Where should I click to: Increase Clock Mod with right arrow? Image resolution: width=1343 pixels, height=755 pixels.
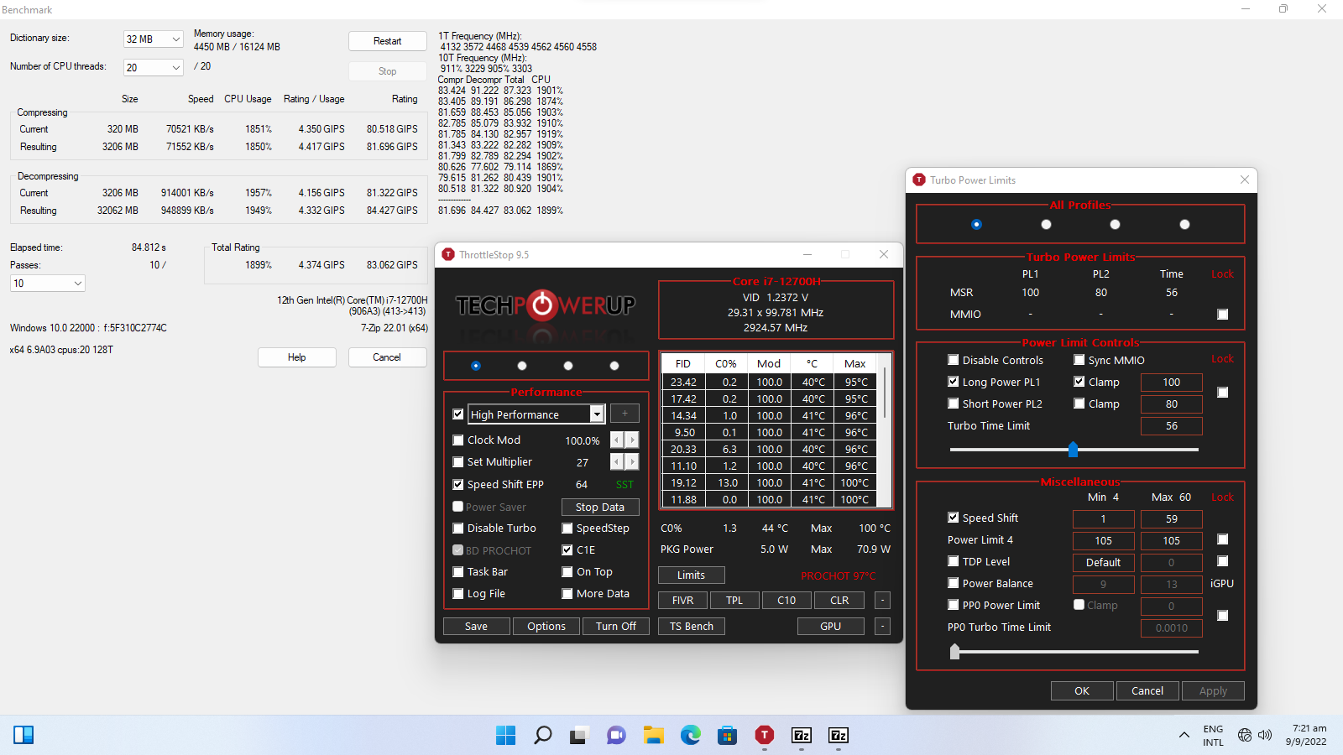[x=632, y=440]
